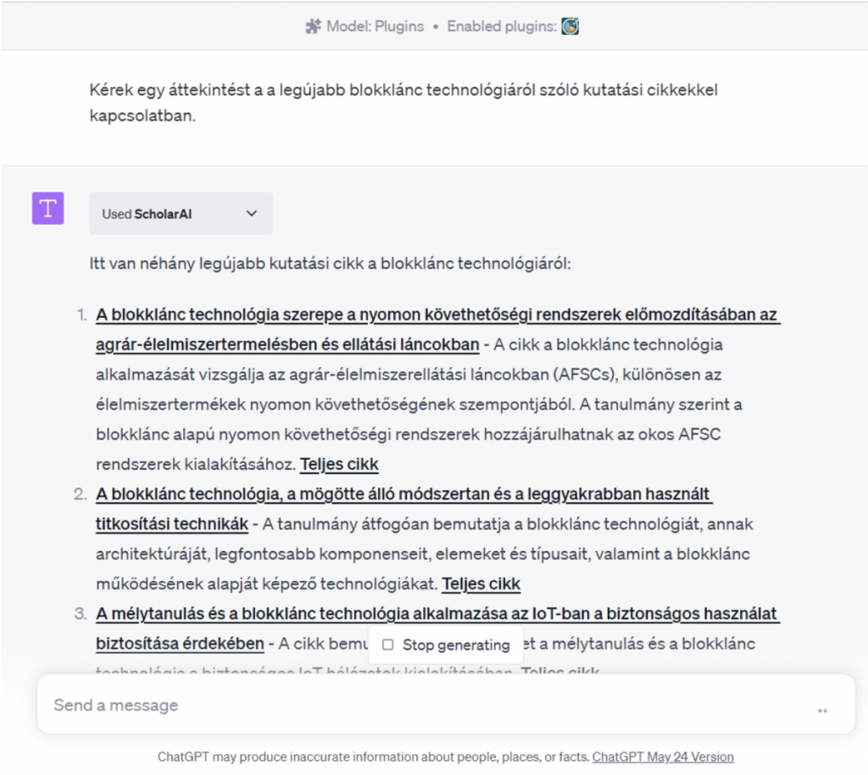Click the Model: Plugins label
868x775 pixels.
[376, 26]
